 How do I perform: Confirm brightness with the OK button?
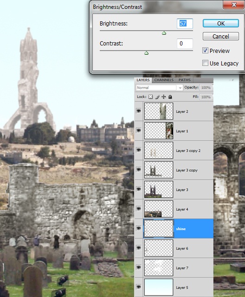(221, 24)
